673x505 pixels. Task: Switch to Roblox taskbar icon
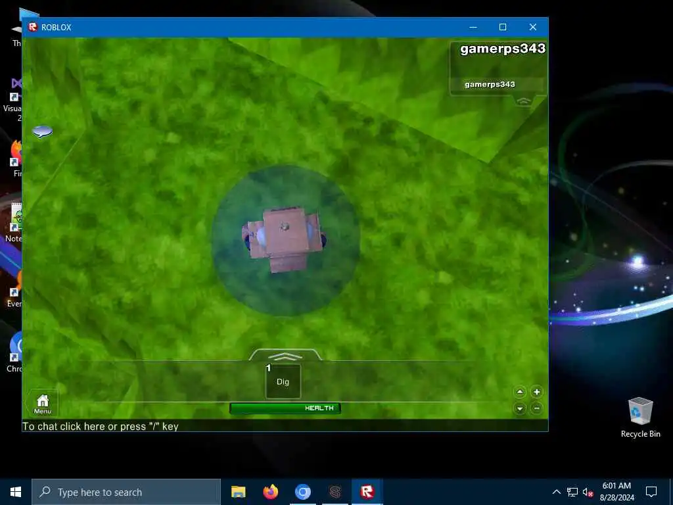pos(367,492)
